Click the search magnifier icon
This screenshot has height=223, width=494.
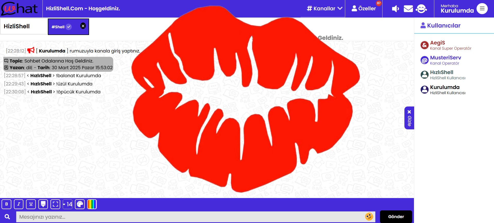[7, 217]
